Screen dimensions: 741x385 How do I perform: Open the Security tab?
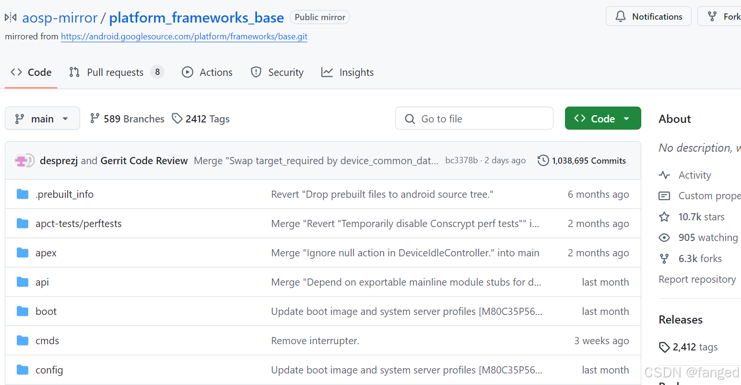pos(277,72)
